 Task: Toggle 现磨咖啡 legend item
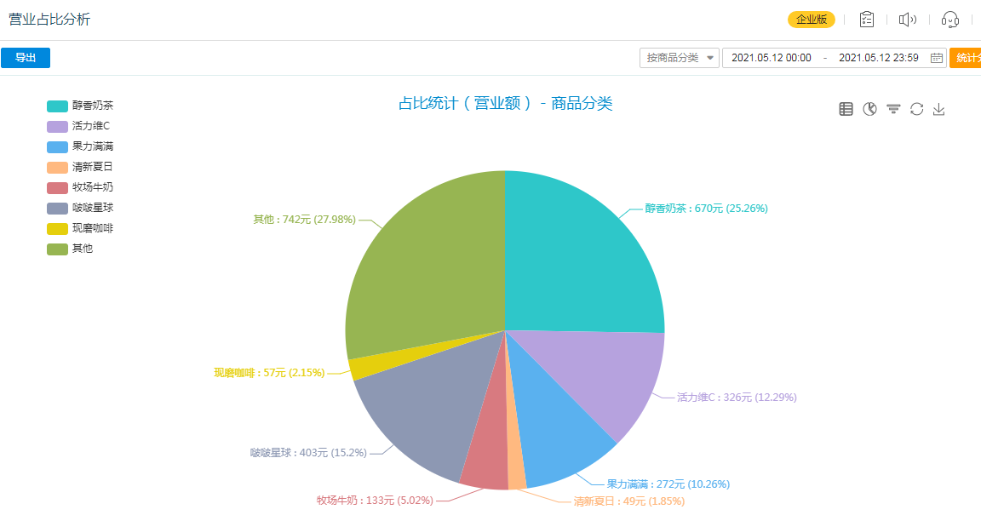click(79, 228)
